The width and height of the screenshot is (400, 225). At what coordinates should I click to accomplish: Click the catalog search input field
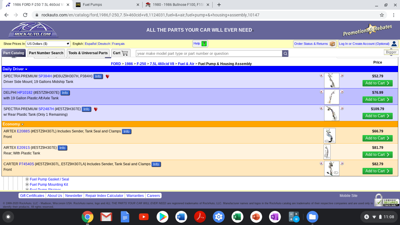pyautogui.click(x=209, y=53)
